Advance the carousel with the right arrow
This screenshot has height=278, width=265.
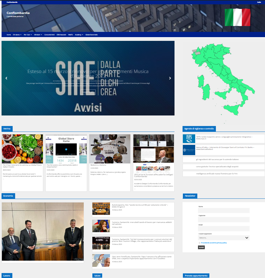click(x=170, y=78)
